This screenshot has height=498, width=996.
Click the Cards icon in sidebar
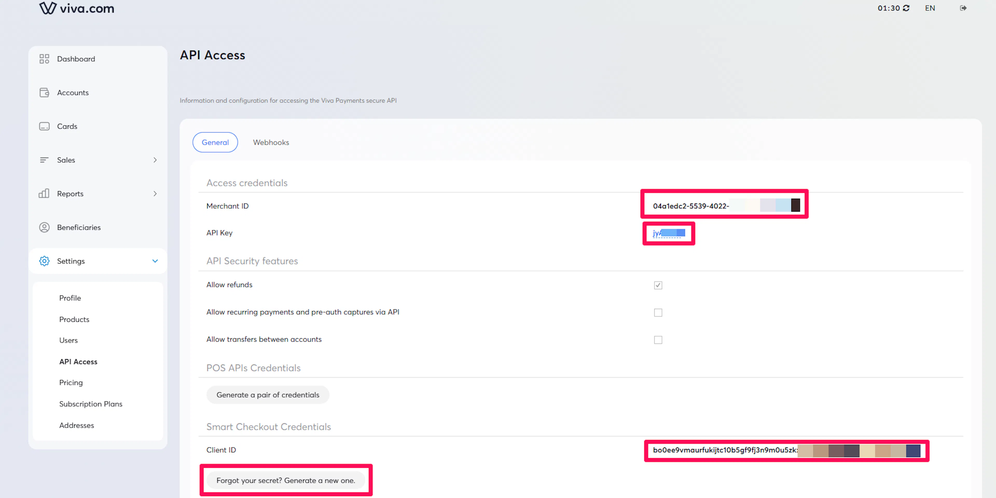coord(44,126)
